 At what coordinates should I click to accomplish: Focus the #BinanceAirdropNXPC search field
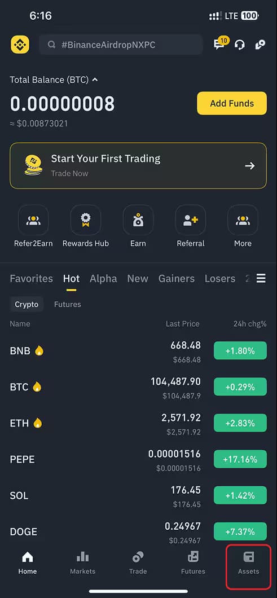pos(121,45)
